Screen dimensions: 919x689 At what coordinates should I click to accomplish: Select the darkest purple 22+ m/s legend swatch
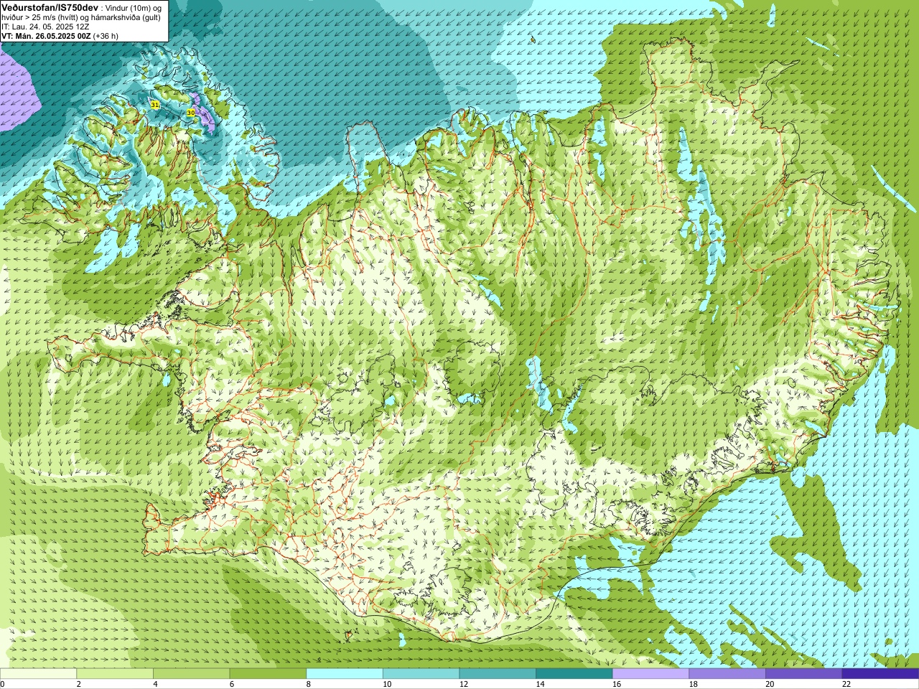[x=880, y=674]
